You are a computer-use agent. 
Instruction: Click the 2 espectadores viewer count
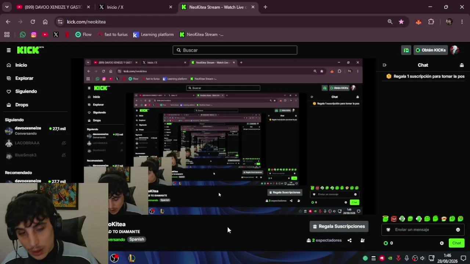[x=324, y=241]
